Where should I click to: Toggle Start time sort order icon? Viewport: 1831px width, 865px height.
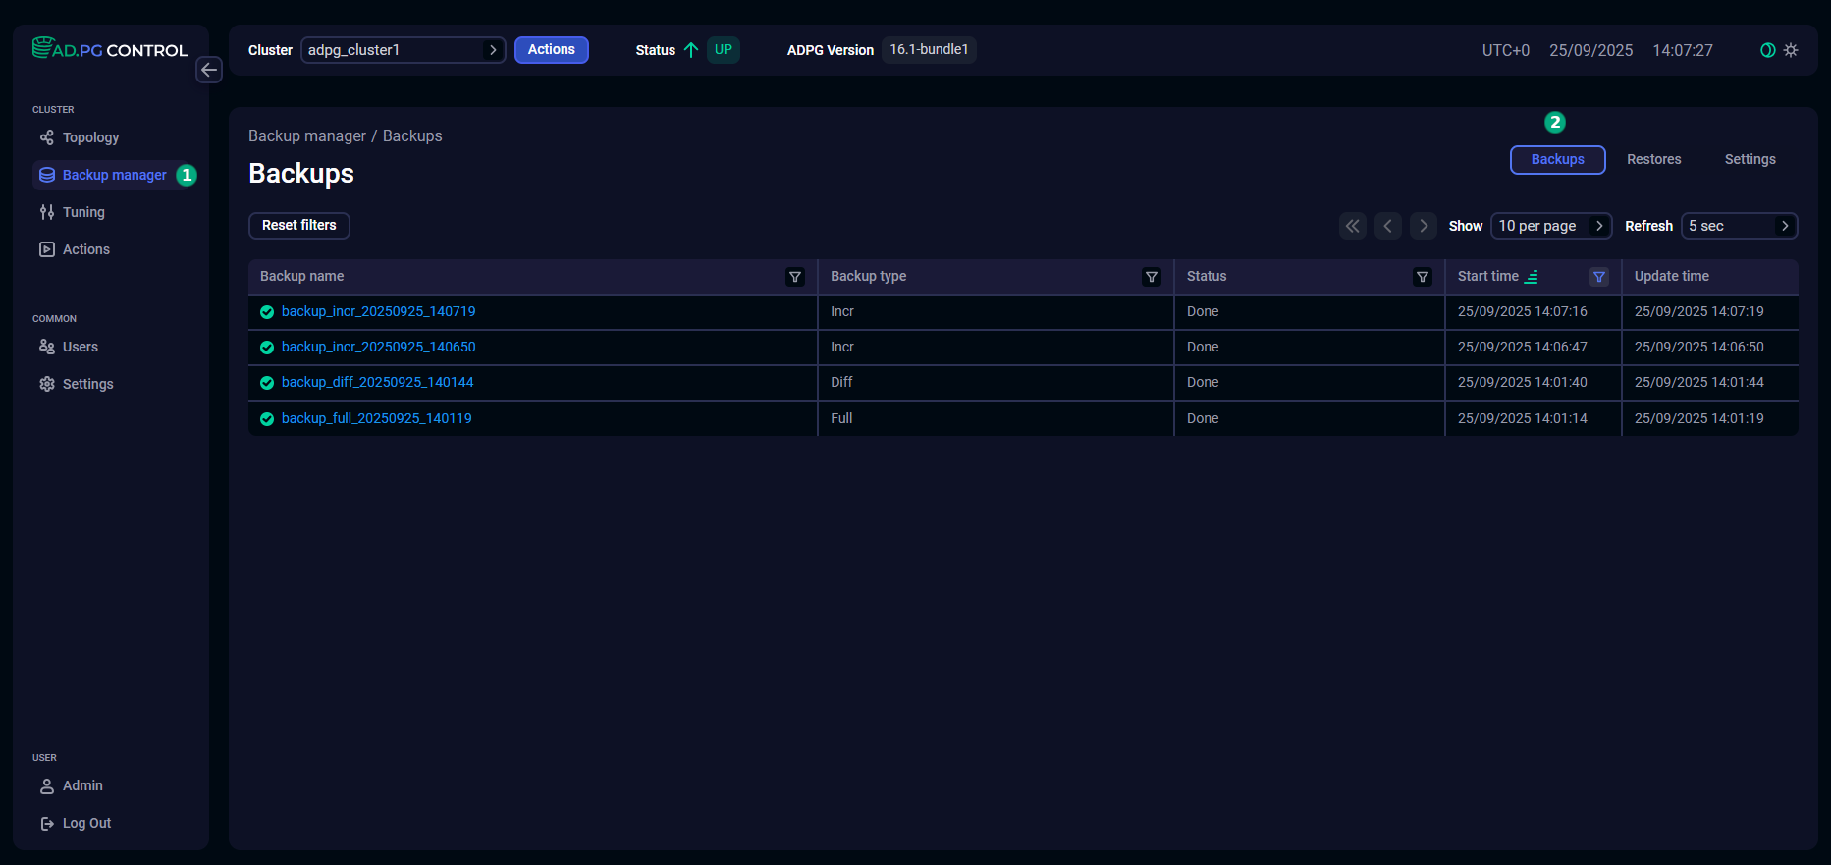point(1532,277)
